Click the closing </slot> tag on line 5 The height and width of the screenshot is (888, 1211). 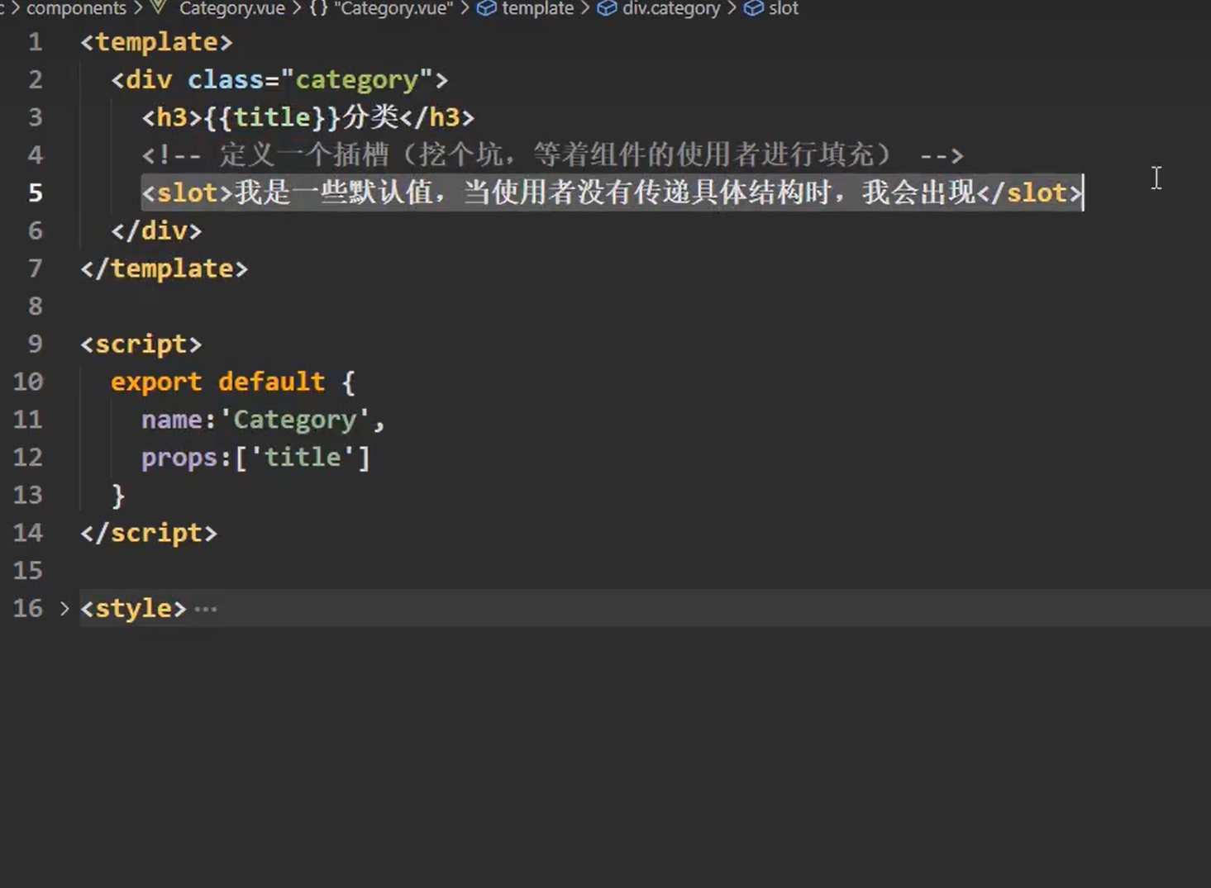tap(1029, 193)
